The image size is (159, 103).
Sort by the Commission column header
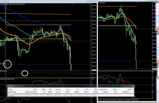pos(103,89)
